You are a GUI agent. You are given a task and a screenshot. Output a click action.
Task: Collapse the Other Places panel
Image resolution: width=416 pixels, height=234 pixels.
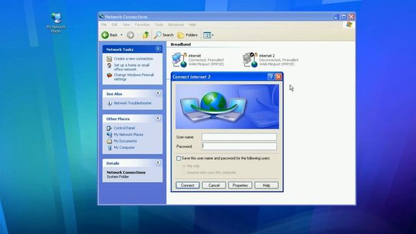coord(158,118)
